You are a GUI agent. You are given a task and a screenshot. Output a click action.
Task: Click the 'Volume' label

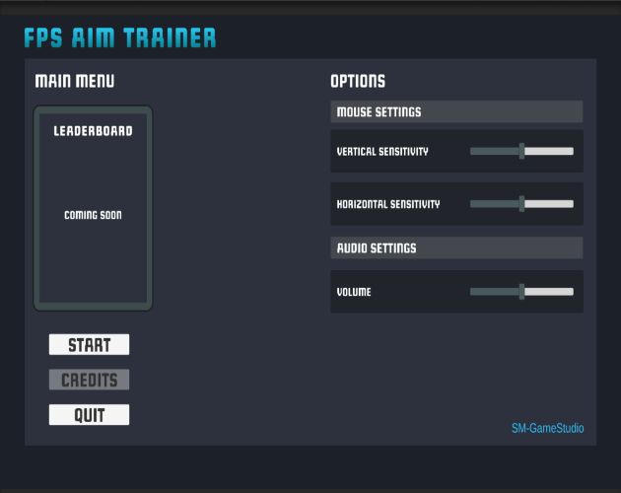click(354, 292)
